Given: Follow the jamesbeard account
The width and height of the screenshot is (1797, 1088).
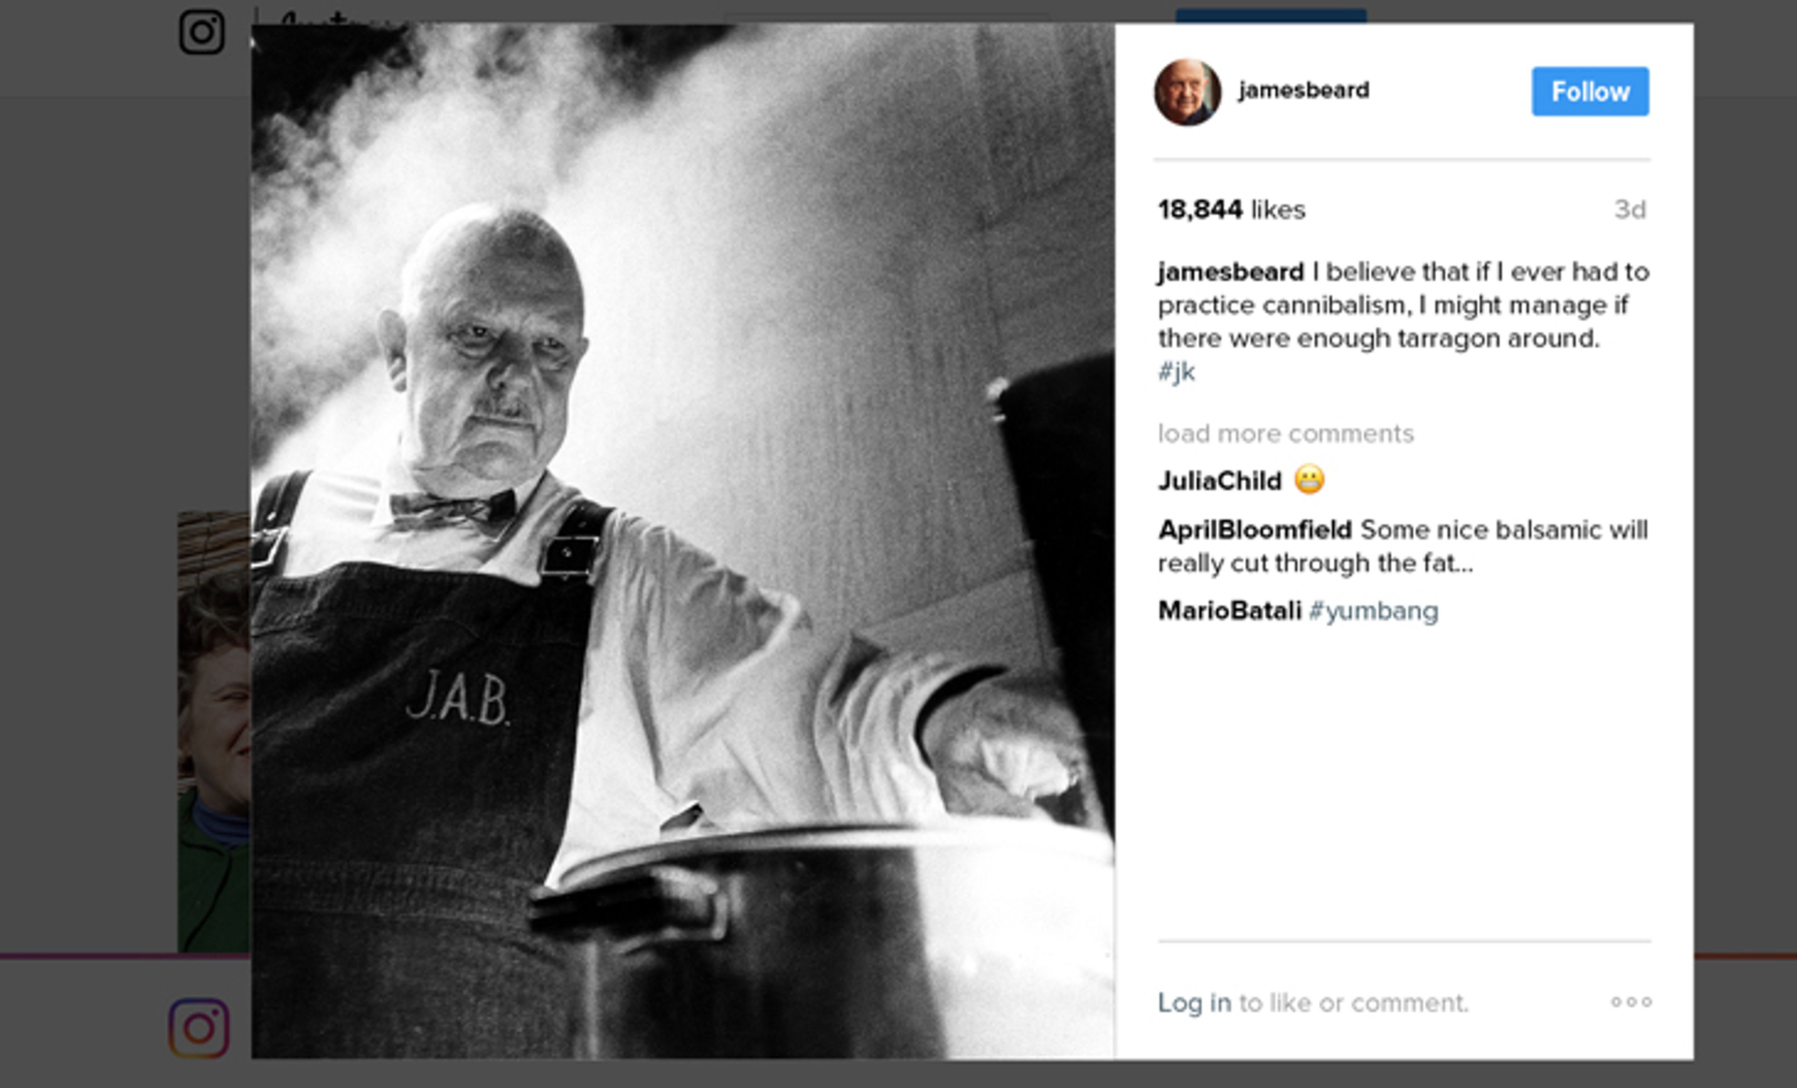Looking at the screenshot, I should coord(1590,91).
